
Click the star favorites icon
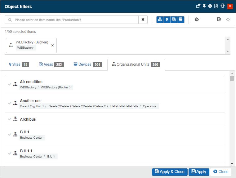click(x=228, y=20)
